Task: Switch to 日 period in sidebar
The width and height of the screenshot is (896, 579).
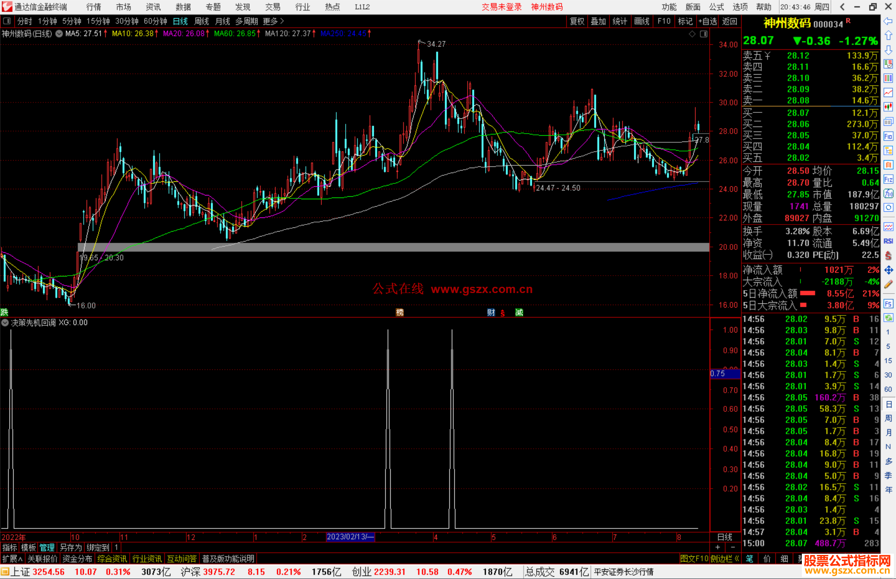Action: tap(888, 404)
